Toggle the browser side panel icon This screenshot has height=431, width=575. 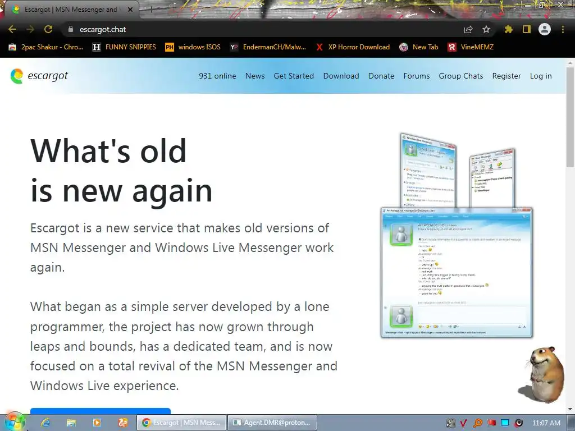point(527,29)
